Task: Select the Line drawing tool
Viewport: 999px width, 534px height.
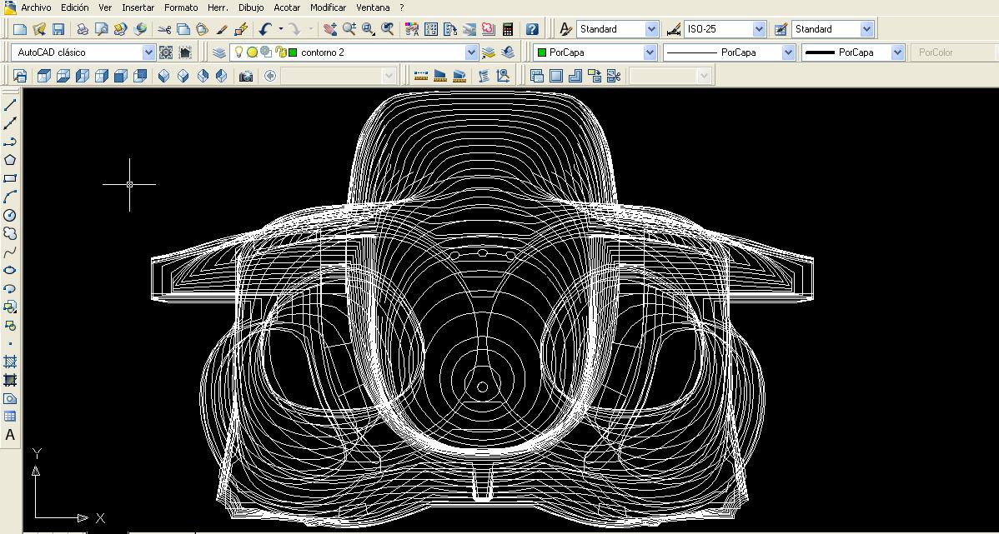Action: (x=10, y=105)
